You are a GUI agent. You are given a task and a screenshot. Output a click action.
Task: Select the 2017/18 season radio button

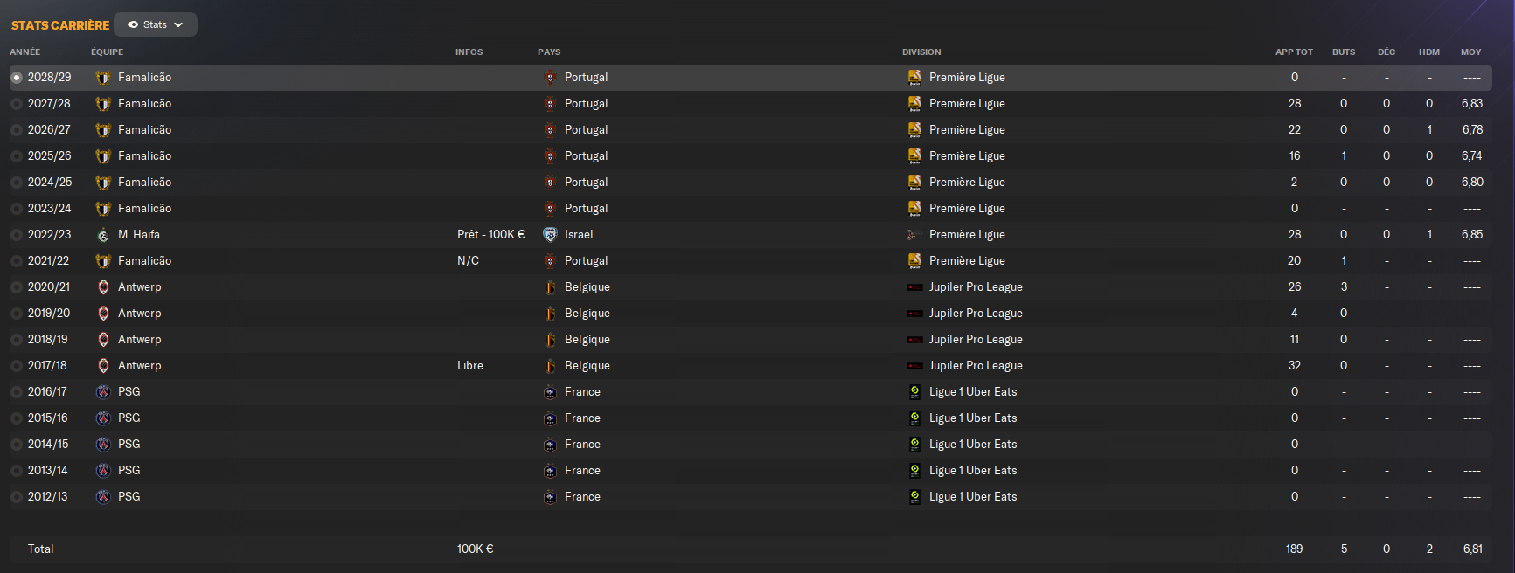coord(17,366)
